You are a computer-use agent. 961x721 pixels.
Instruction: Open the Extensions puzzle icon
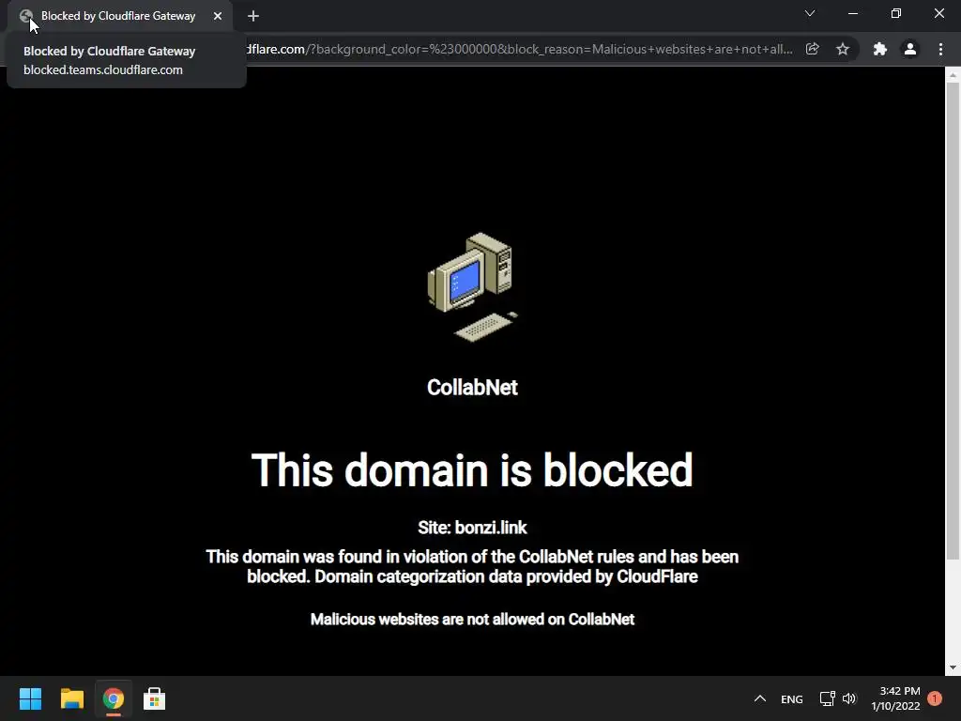880,49
